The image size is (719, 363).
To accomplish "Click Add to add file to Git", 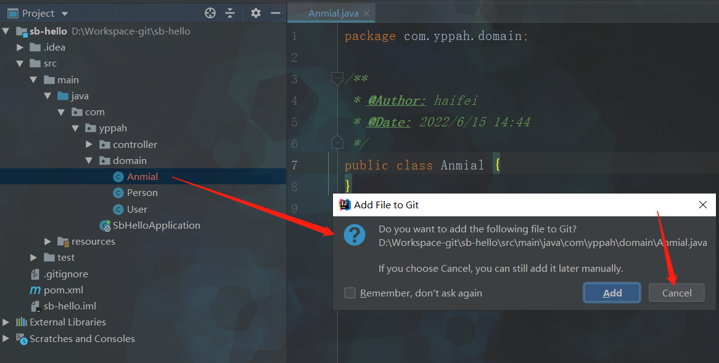I will (612, 293).
